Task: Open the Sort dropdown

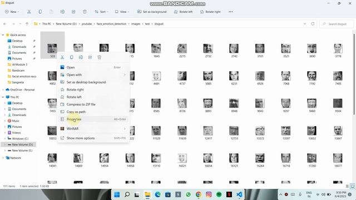Action: click(x=101, y=12)
